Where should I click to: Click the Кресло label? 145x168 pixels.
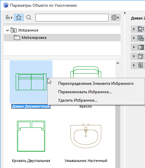click(86, 106)
